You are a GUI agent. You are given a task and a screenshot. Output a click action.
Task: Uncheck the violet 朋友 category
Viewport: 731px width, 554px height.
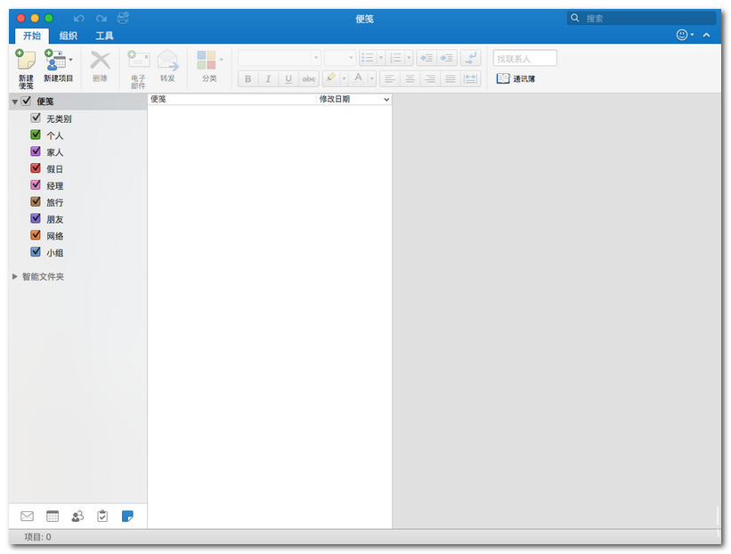(36, 218)
